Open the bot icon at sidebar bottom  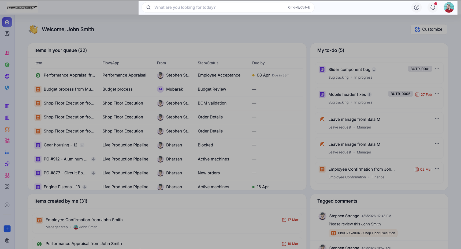pyautogui.click(x=7, y=240)
